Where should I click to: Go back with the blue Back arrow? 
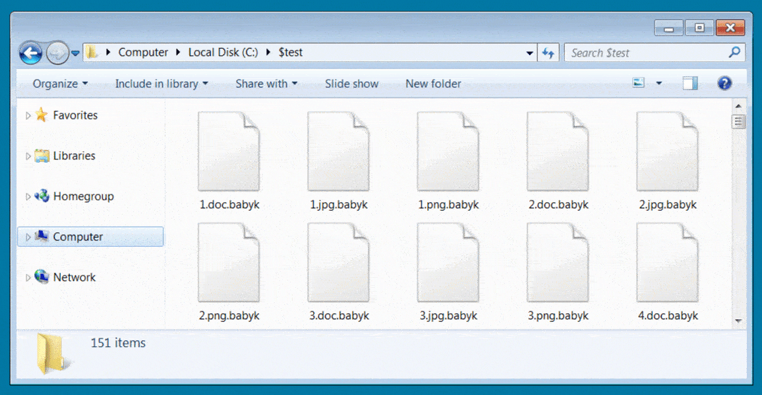tap(30, 53)
